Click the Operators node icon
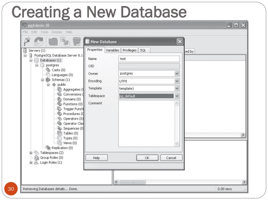The height and width of the screenshot is (201, 268). point(59,119)
